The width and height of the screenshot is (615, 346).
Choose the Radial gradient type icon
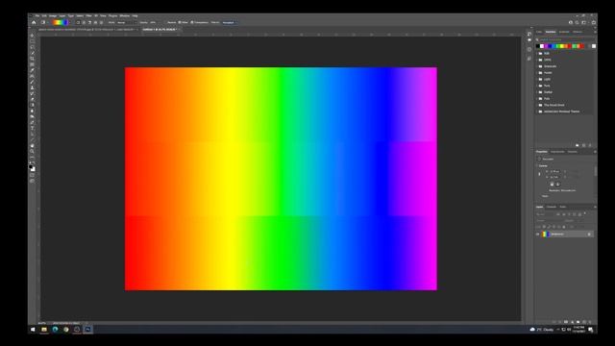84,22
